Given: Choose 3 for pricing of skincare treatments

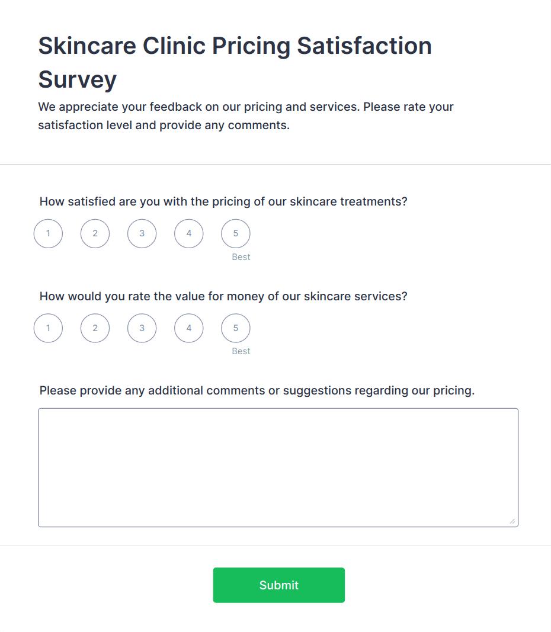Looking at the screenshot, I should tap(142, 233).
